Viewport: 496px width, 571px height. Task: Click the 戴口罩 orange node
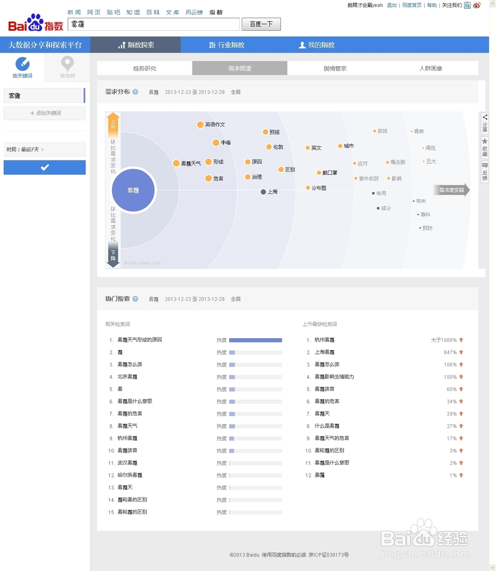click(319, 172)
